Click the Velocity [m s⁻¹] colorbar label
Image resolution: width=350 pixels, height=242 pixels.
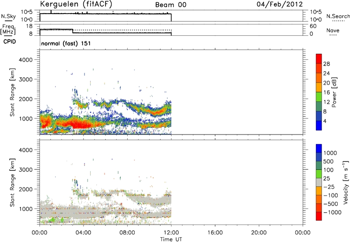point(345,182)
